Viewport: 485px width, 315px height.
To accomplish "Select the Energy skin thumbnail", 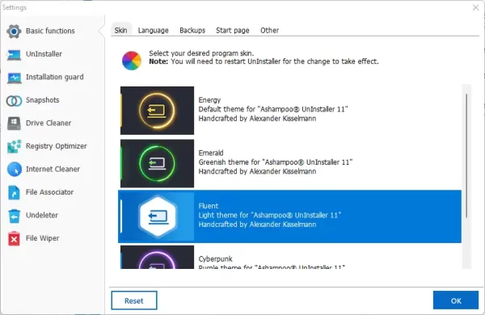I will (157, 111).
